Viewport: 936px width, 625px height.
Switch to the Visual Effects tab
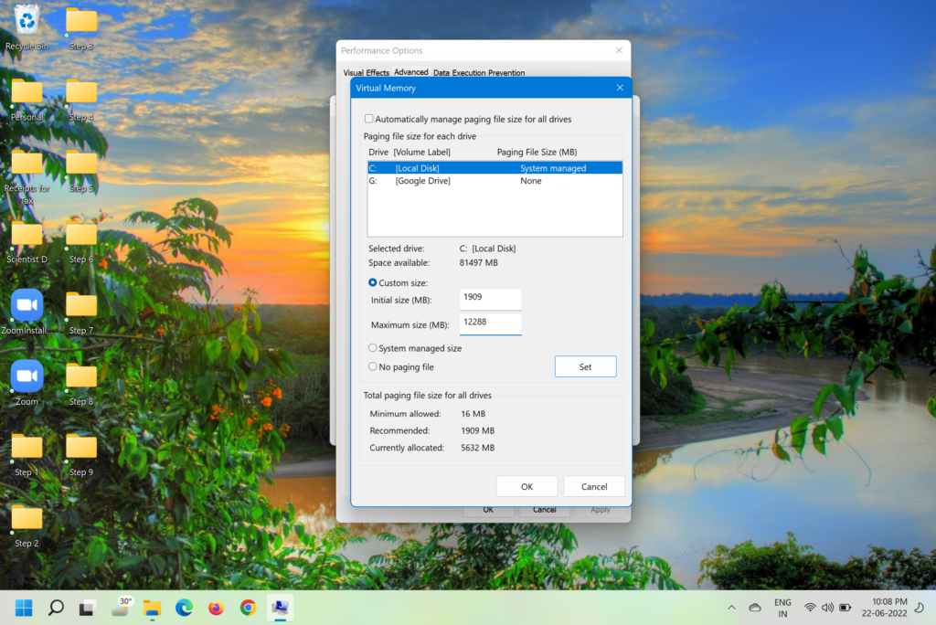(366, 72)
